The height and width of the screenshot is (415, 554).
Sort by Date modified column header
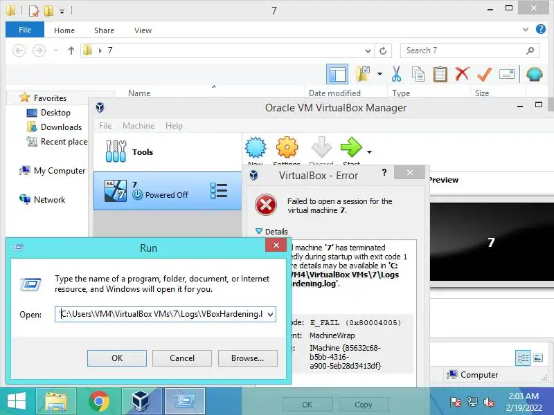(334, 93)
